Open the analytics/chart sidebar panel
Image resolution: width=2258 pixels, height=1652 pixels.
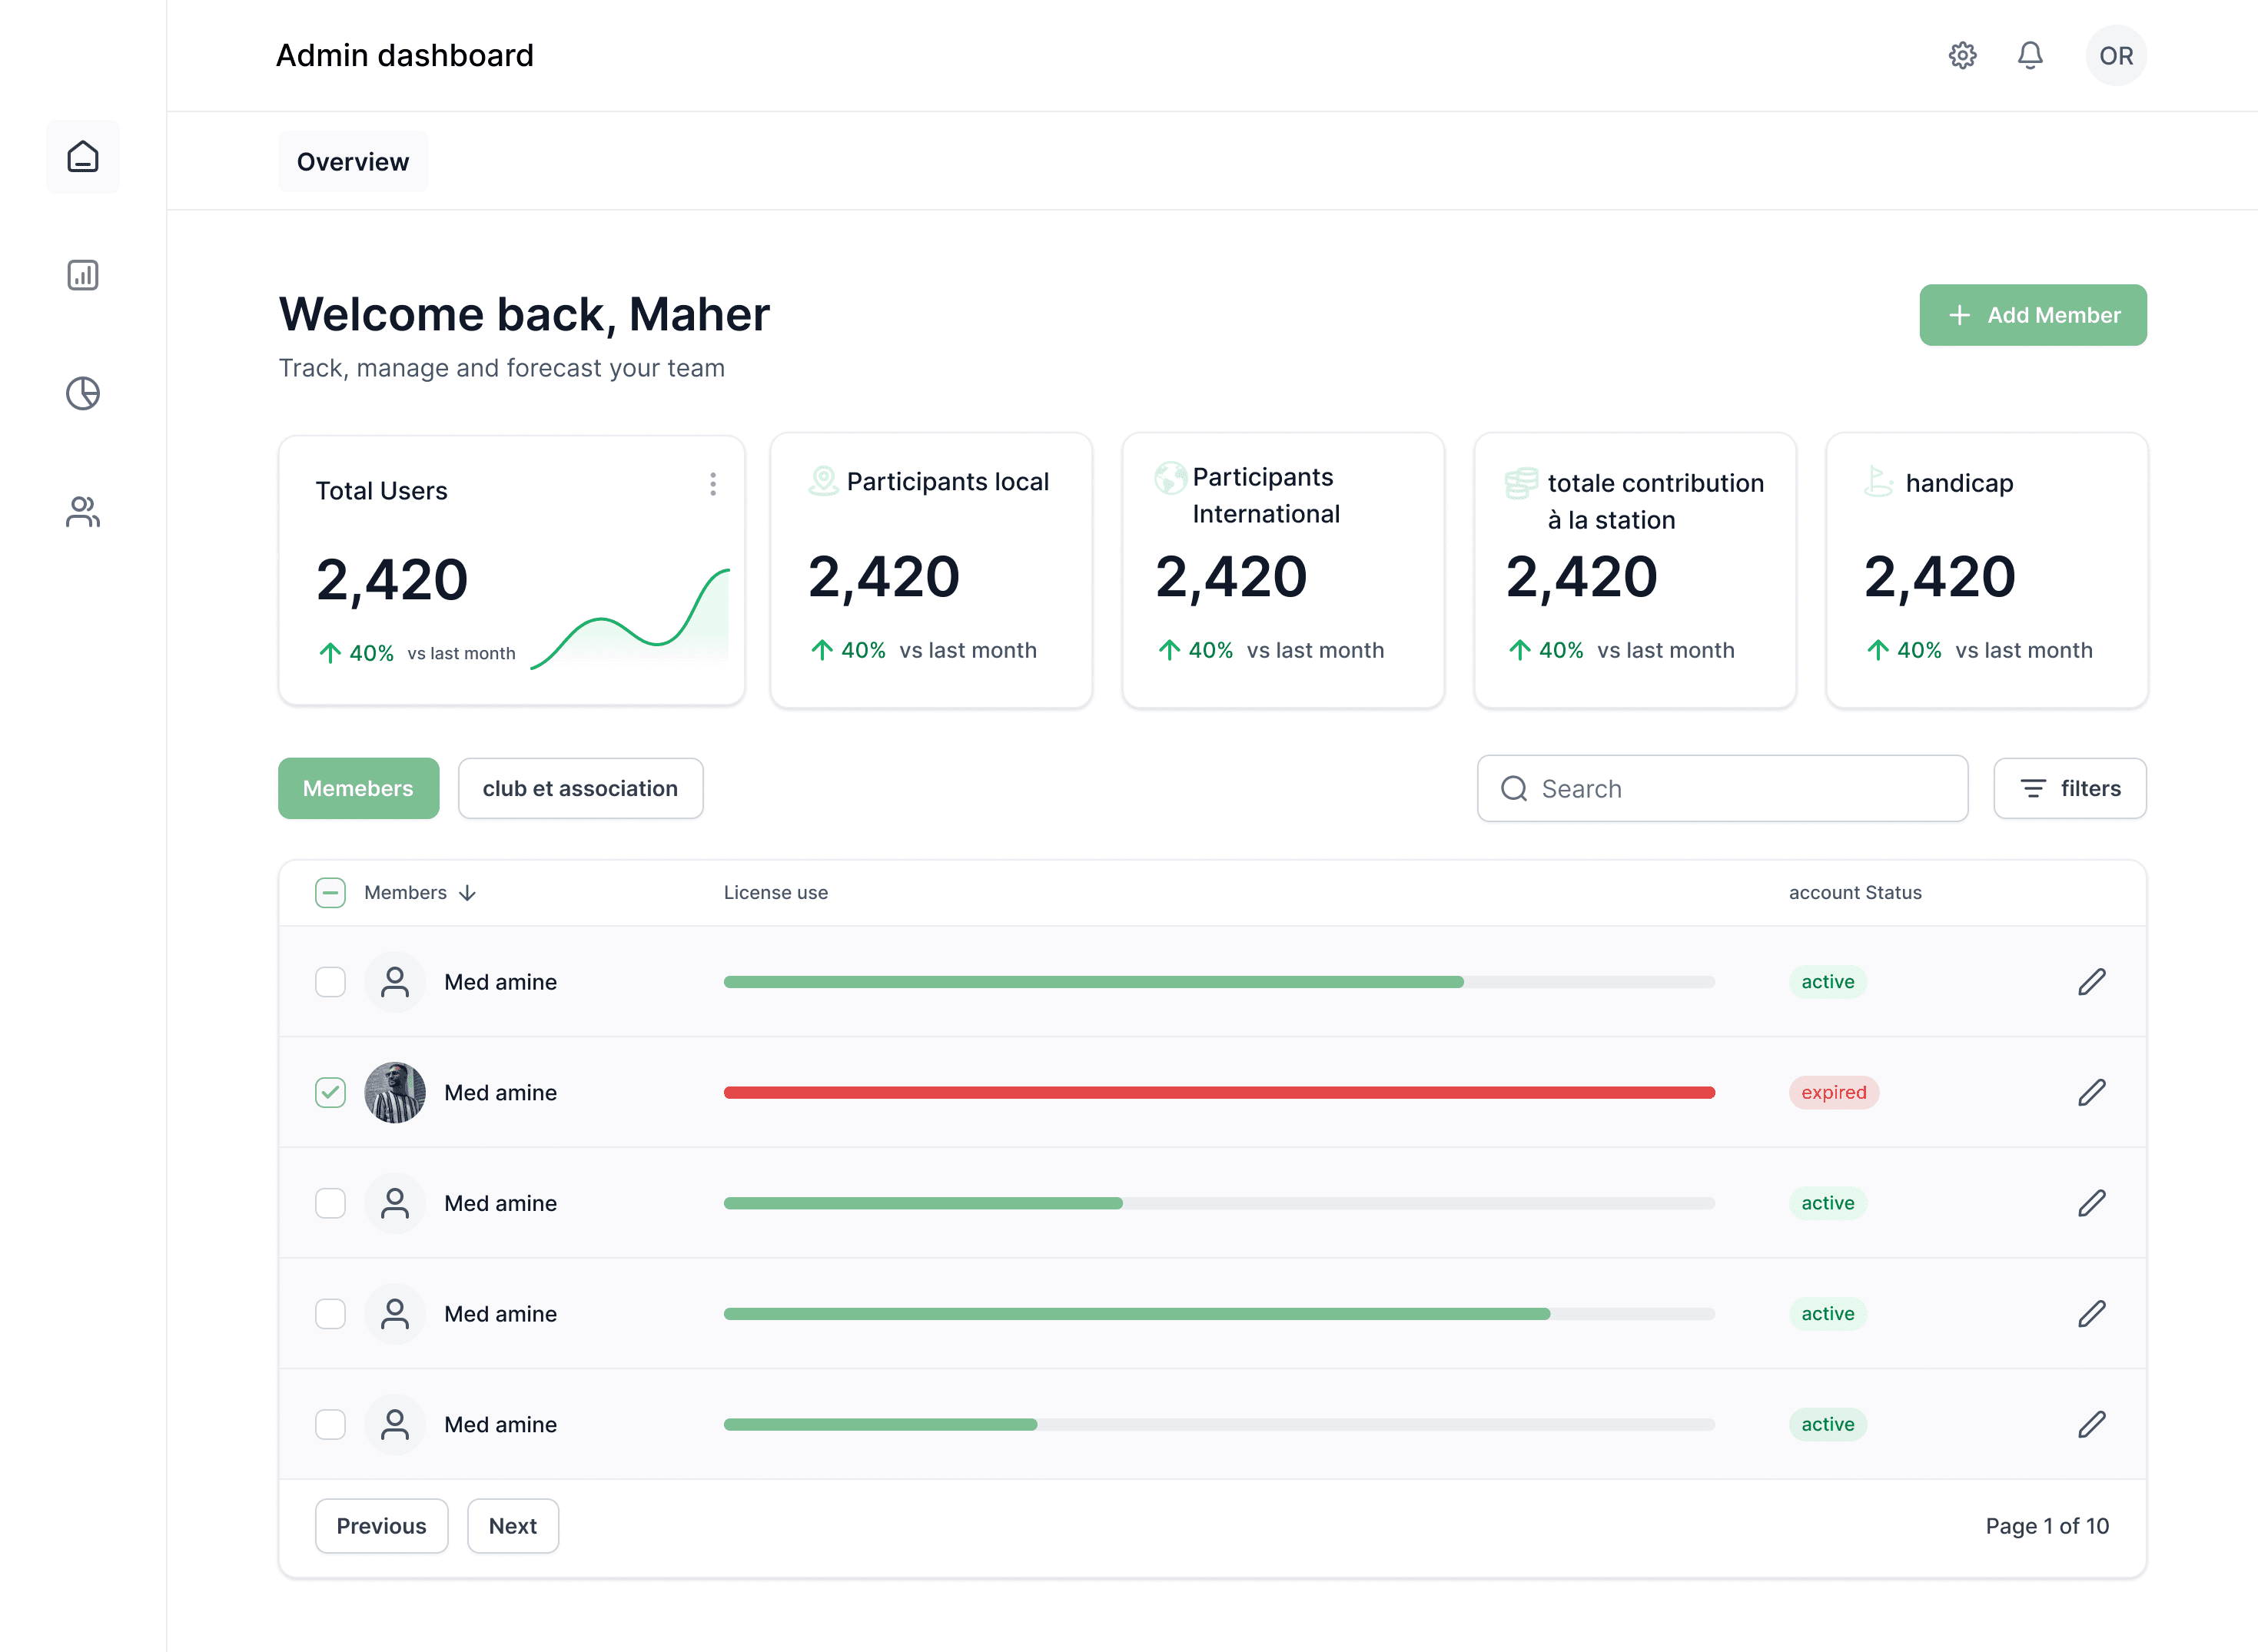click(82, 275)
